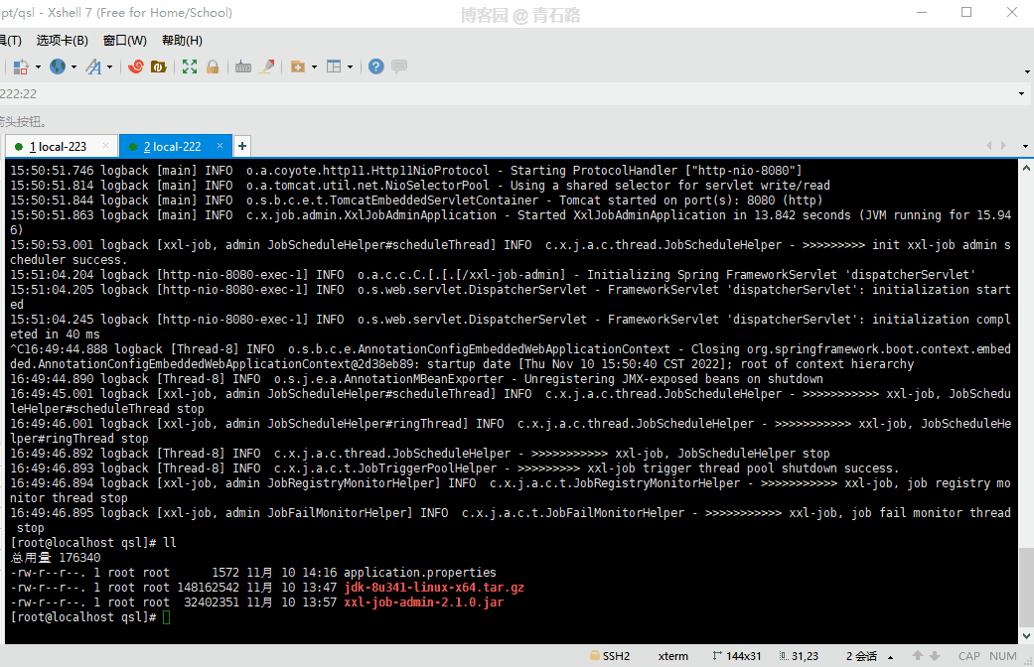Viewport: 1034px width, 667px height.
Task: Open the 帮助(H) menu
Action: [x=182, y=41]
